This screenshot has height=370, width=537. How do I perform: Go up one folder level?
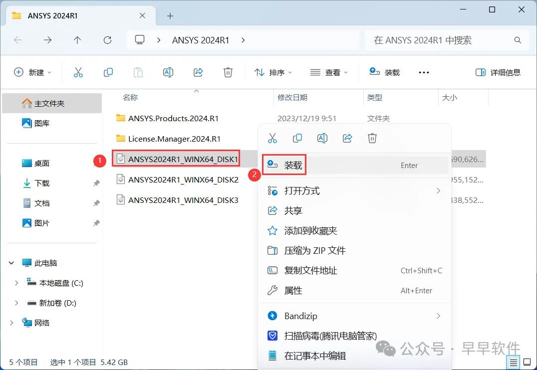click(77, 40)
